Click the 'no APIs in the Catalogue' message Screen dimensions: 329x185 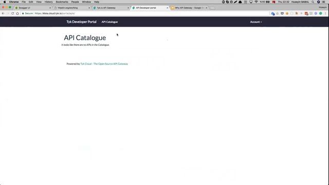pyautogui.click(x=85, y=45)
